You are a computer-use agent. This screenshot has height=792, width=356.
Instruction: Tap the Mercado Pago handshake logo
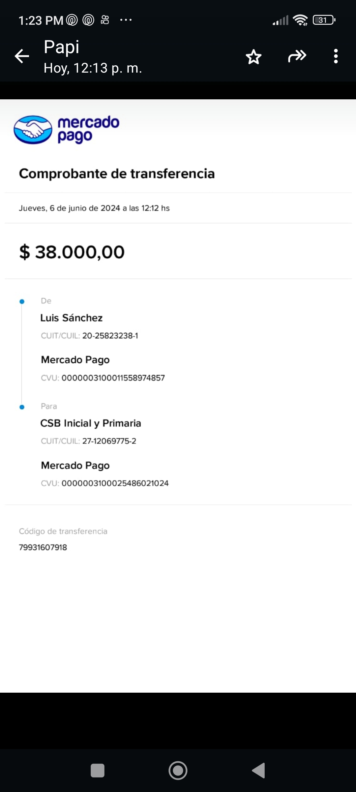point(33,130)
